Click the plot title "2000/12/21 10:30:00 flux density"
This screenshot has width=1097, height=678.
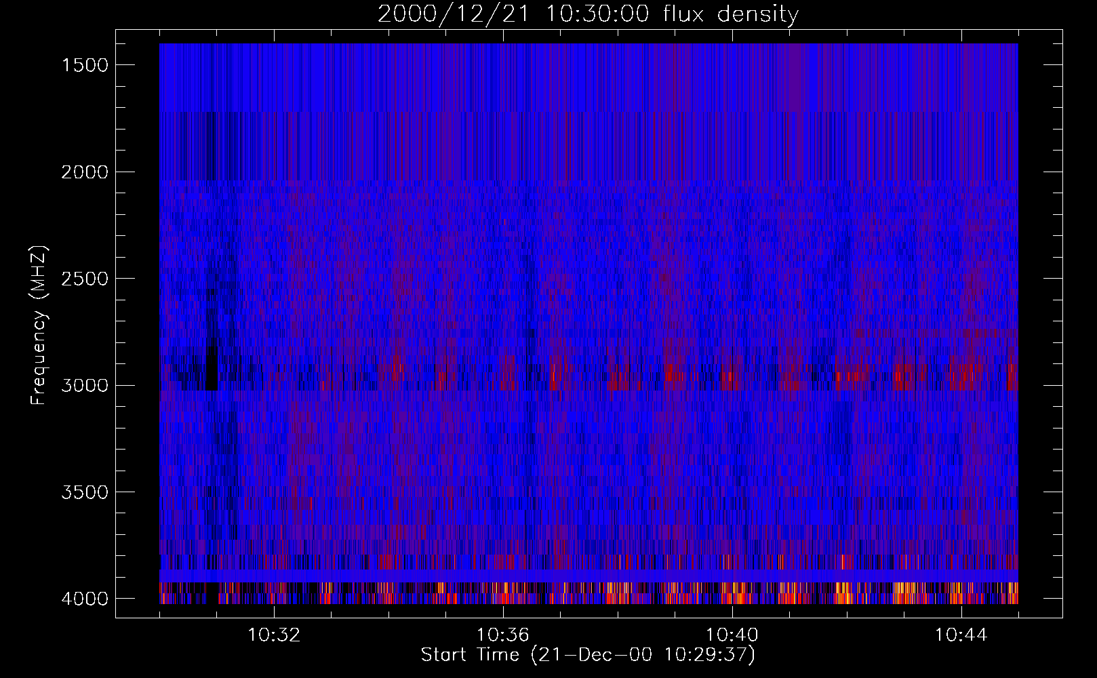pyautogui.click(x=588, y=14)
